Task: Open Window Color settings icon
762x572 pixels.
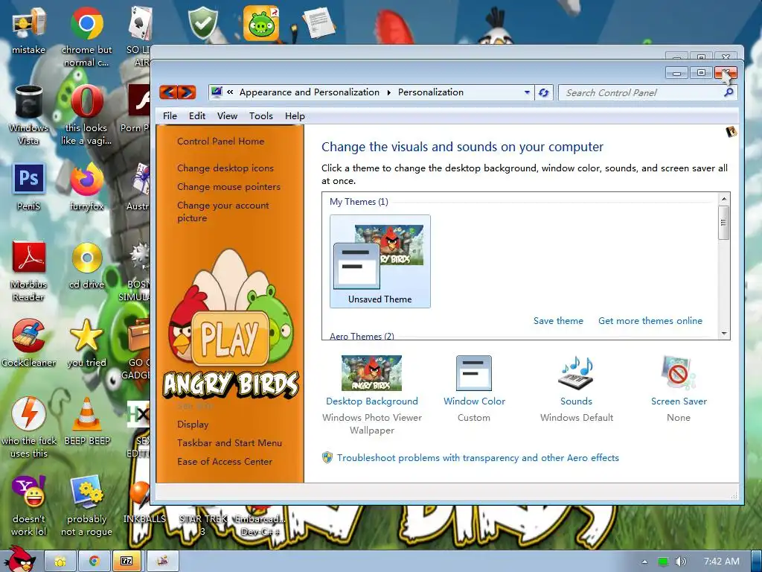Action: 474,373
